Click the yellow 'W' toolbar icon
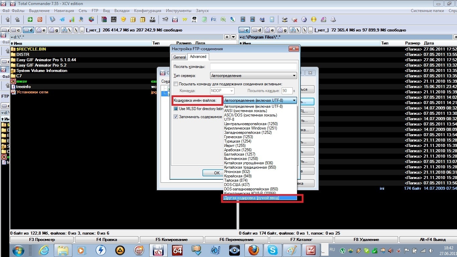457x257 pixels. coord(185,19)
